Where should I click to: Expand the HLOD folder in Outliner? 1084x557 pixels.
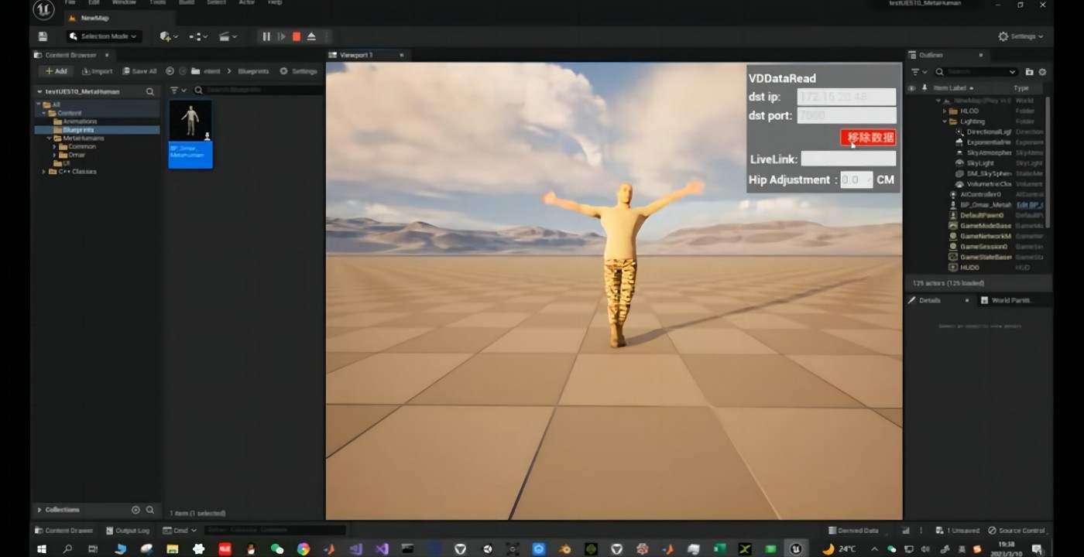[x=945, y=111]
